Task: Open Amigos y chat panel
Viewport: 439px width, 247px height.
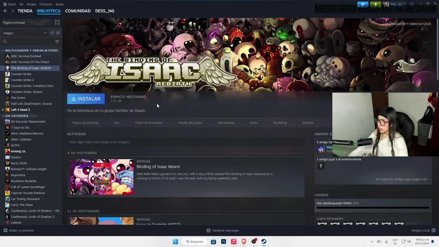Action: click(x=423, y=231)
